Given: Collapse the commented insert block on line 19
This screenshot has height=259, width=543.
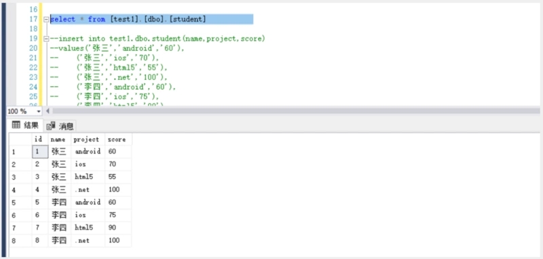Looking at the screenshot, I should coord(46,39).
